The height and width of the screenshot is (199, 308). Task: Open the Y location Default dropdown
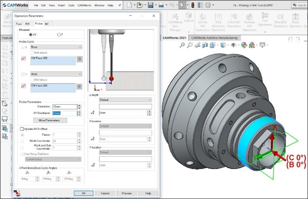tap(125, 152)
